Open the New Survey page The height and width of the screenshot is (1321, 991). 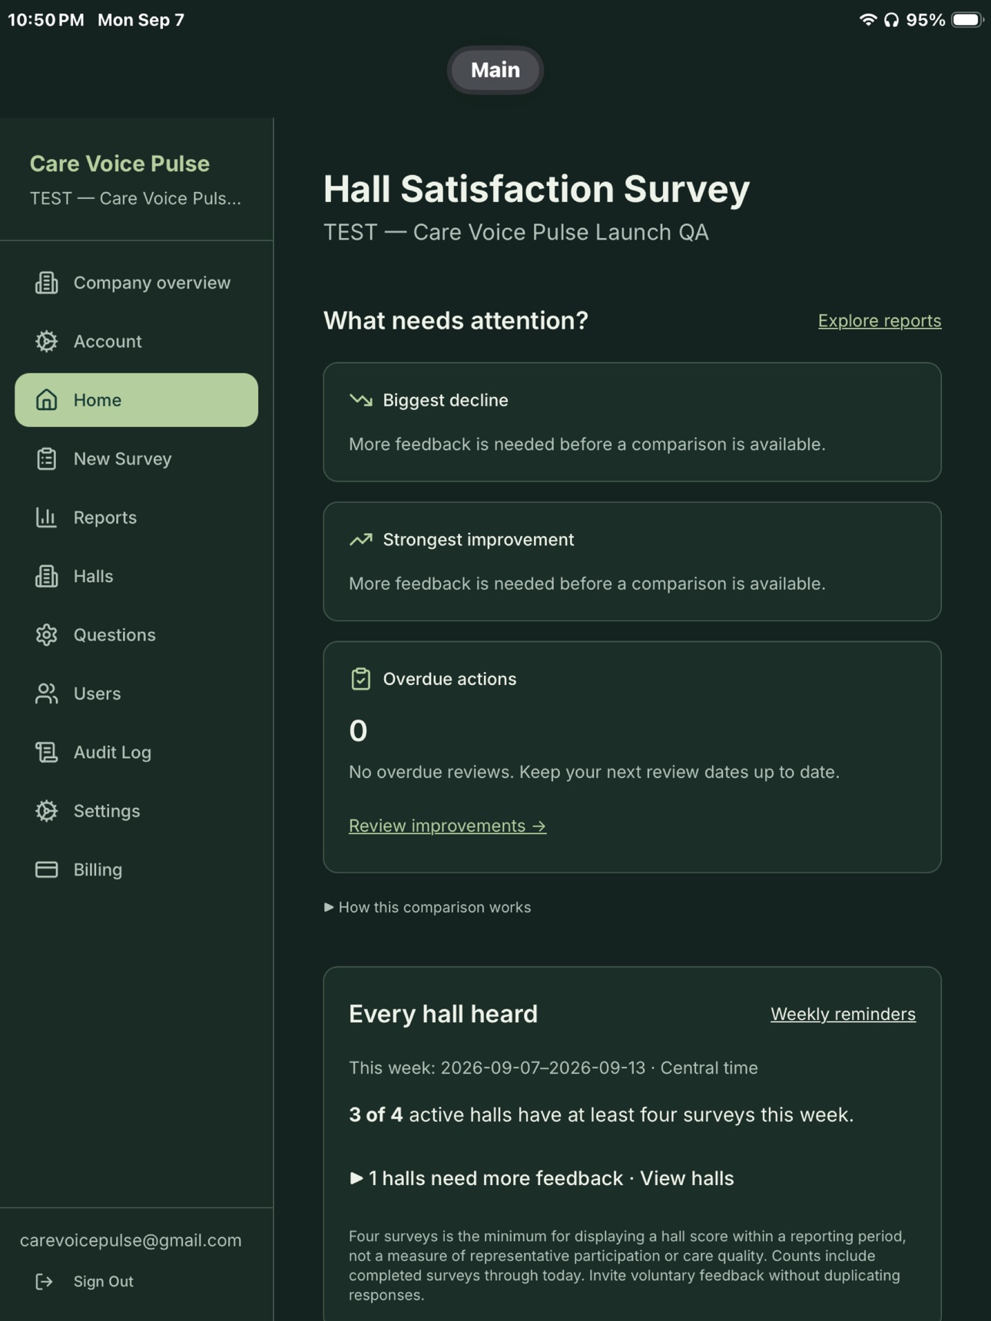coord(137,459)
